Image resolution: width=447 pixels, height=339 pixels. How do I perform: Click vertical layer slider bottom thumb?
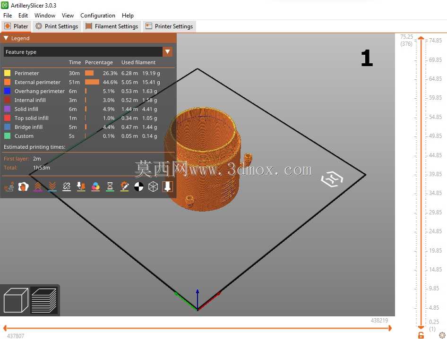click(421, 328)
